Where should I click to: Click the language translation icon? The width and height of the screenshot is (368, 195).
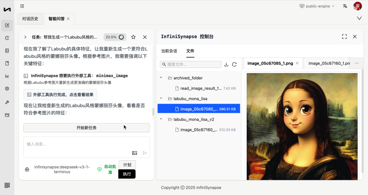pyautogui.click(x=345, y=6)
